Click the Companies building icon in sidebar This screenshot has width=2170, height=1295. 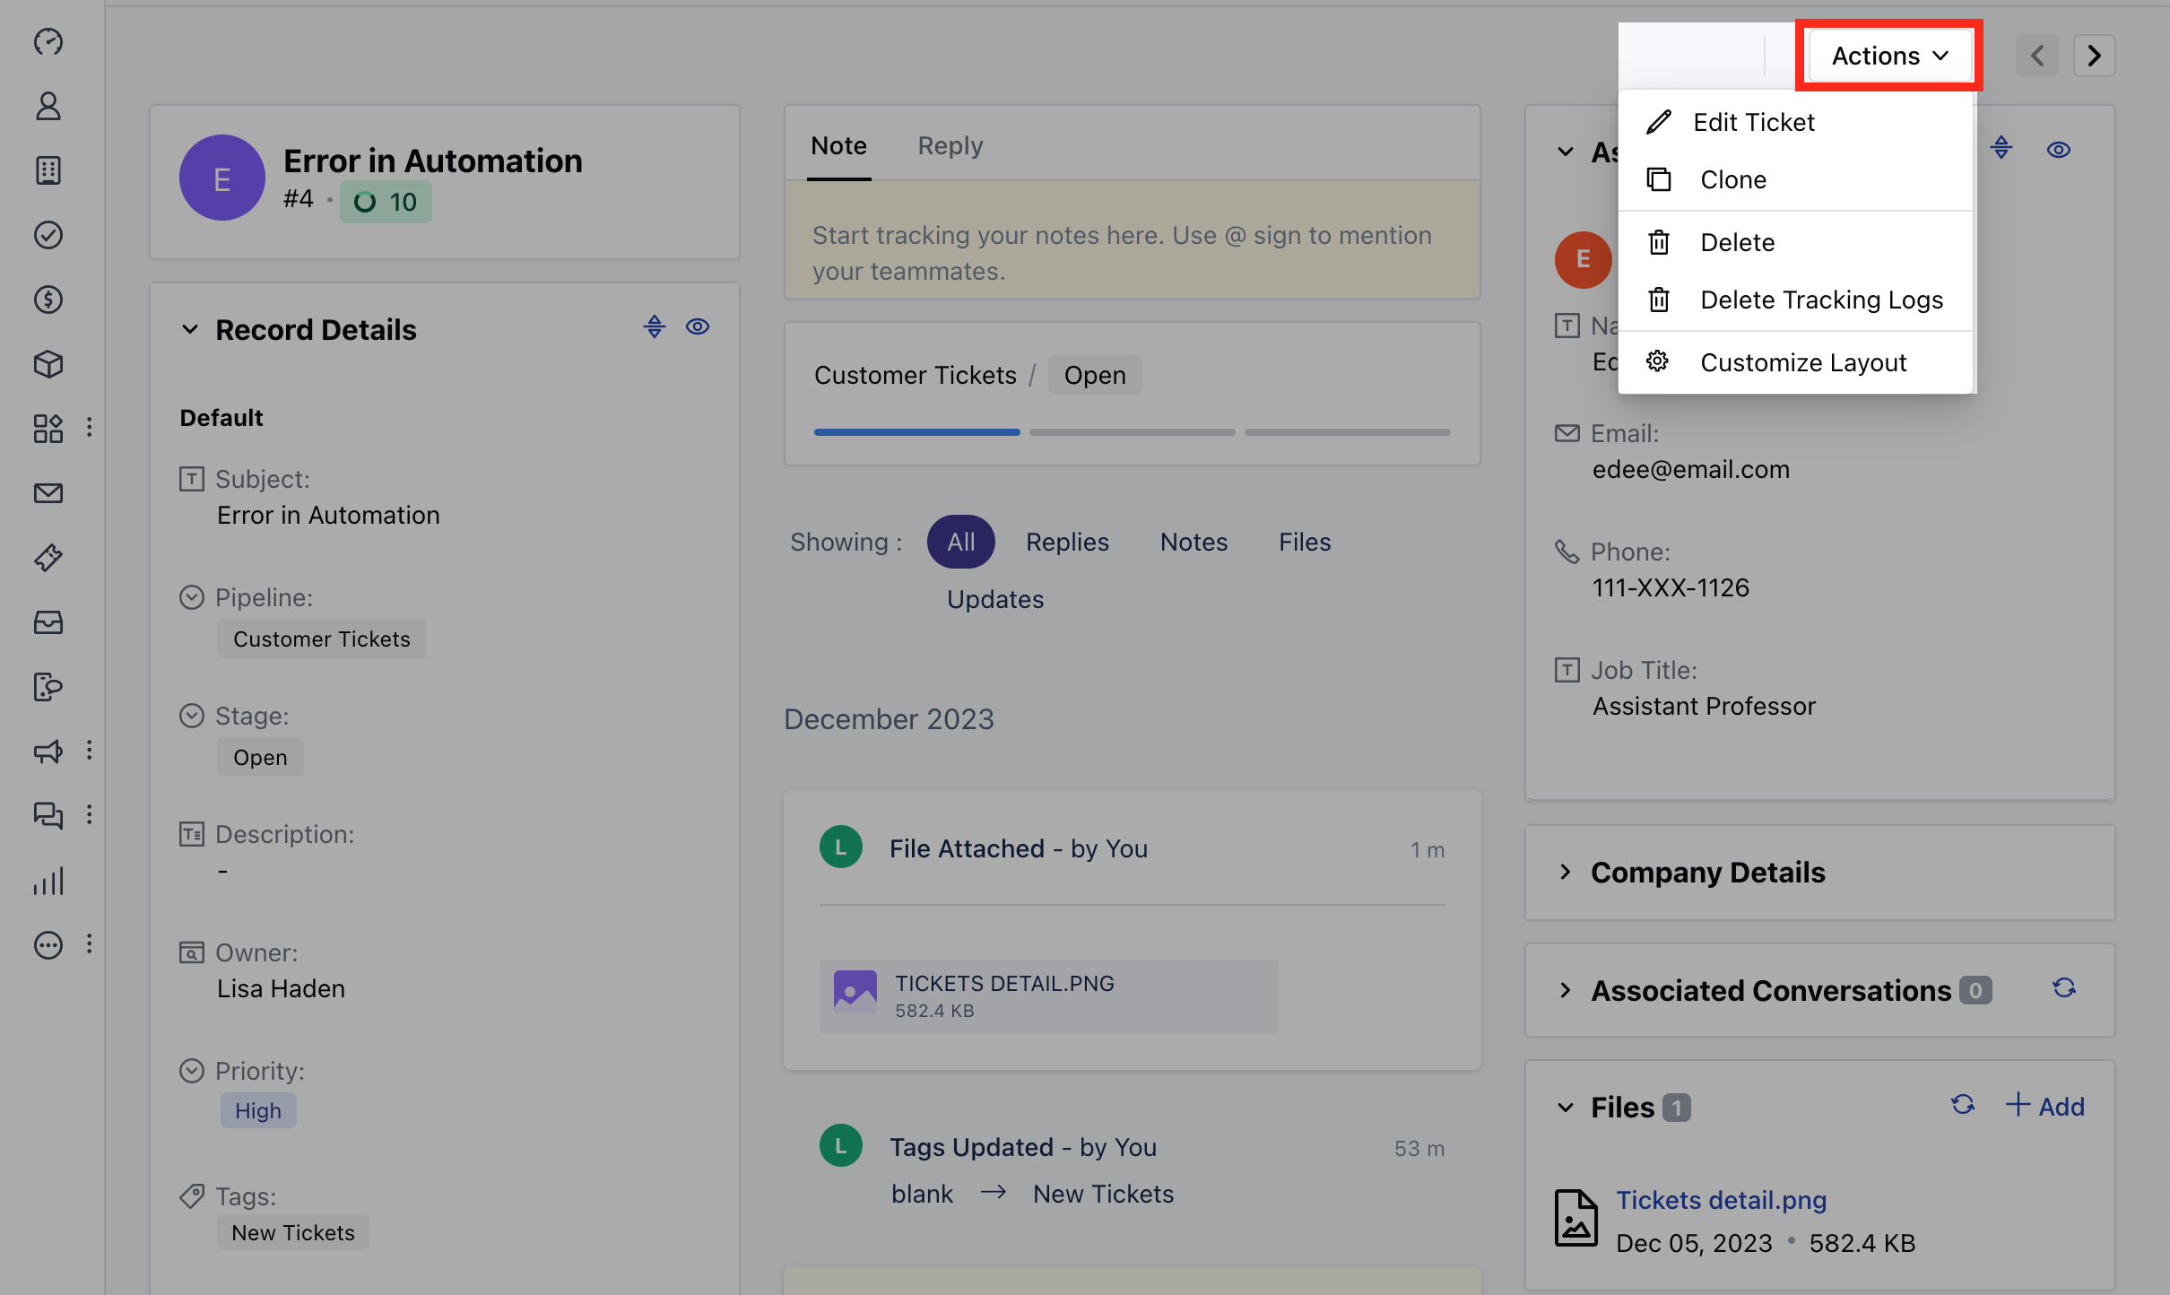(48, 170)
